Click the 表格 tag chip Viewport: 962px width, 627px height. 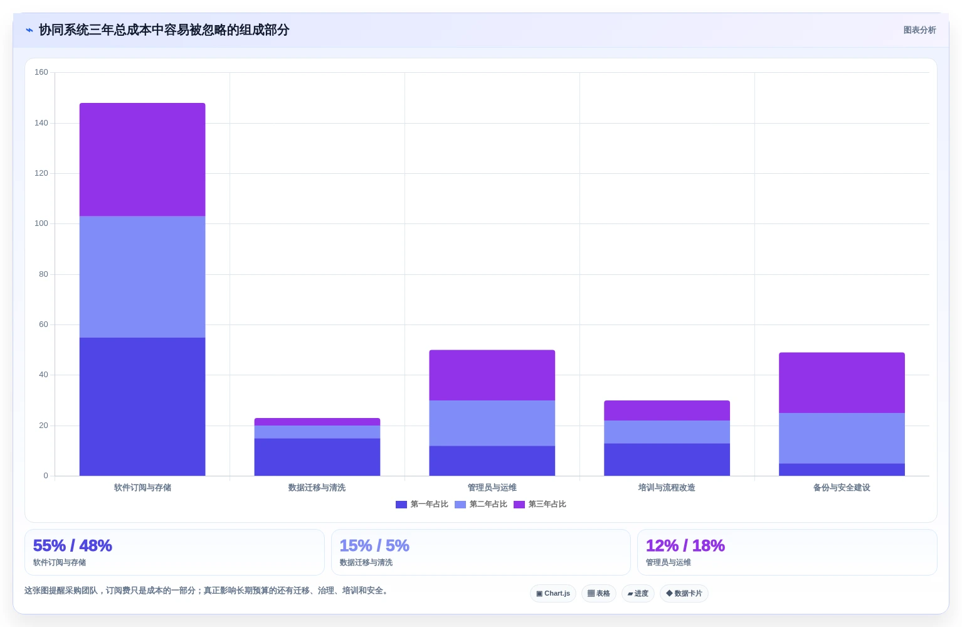tap(599, 594)
